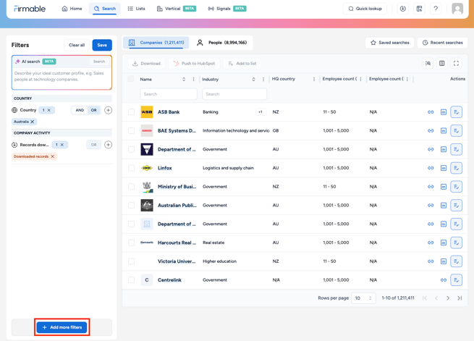474x341 pixels.
Task: Switch Country filter logic to OR
Action: [x=93, y=110]
